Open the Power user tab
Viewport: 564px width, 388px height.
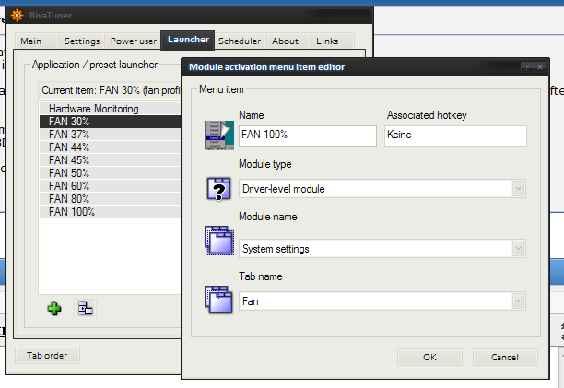(x=134, y=41)
